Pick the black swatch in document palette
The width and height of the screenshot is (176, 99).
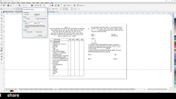tap(11, 91)
